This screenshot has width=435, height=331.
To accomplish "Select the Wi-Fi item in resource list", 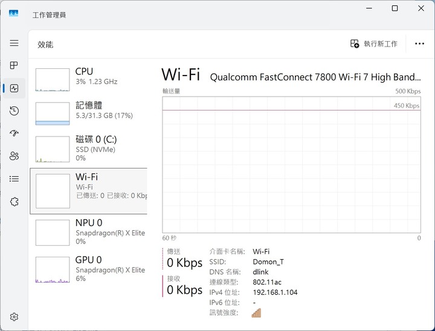I will pyautogui.click(x=88, y=191).
